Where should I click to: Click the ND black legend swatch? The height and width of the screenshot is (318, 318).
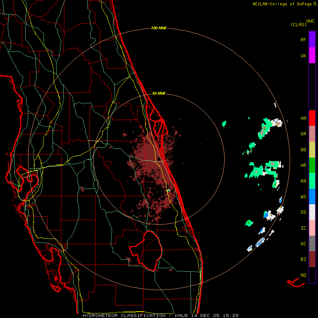click(312, 275)
